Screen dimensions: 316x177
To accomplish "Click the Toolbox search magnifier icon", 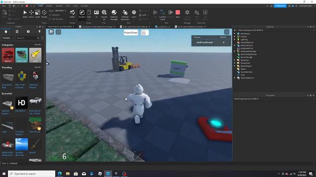I will pyautogui.click(x=39, y=38).
